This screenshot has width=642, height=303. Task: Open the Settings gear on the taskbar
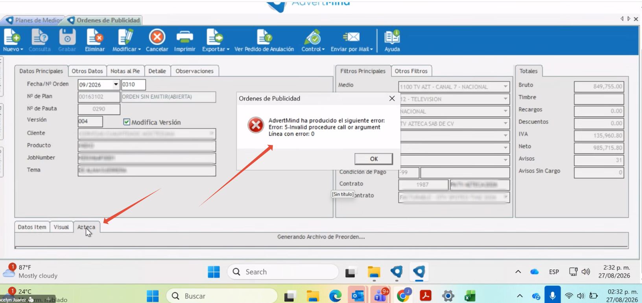tap(448, 296)
